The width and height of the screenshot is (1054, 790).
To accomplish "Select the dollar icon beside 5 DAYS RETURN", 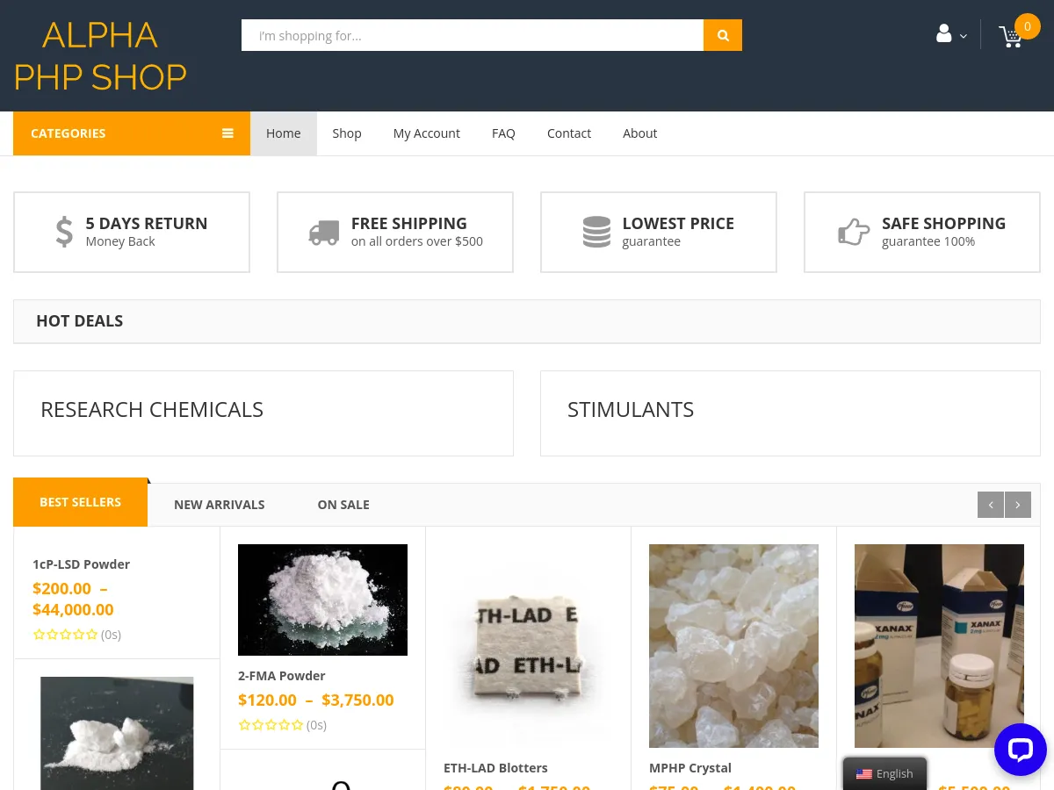I will click(x=63, y=231).
